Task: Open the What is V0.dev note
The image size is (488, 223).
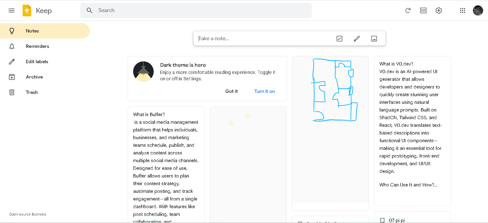Action: click(x=413, y=131)
